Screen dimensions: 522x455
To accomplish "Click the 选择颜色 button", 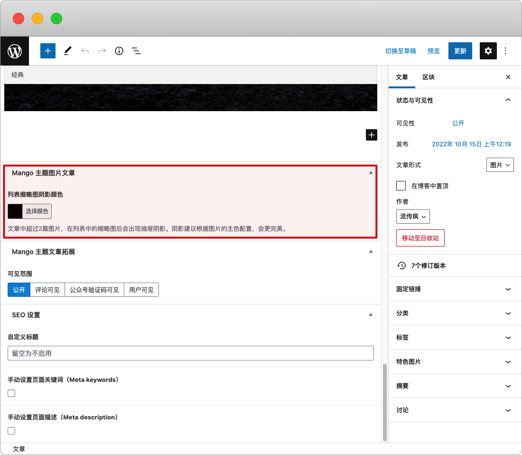I will pyautogui.click(x=37, y=211).
